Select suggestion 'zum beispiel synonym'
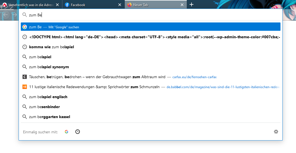This screenshot has width=296, height=153. [49, 67]
